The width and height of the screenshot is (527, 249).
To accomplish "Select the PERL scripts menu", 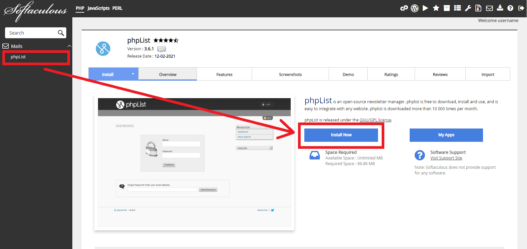I will pyautogui.click(x=117, y=8).
